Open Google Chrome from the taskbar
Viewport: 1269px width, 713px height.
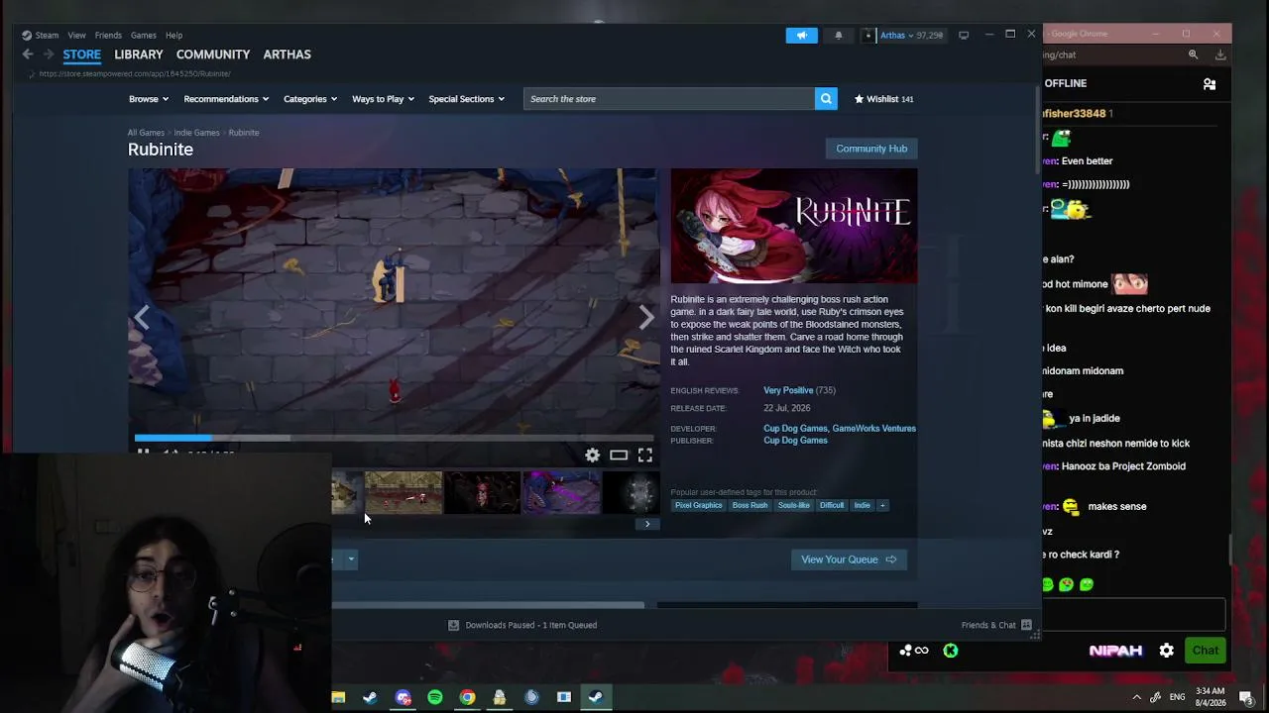[467, 697]
